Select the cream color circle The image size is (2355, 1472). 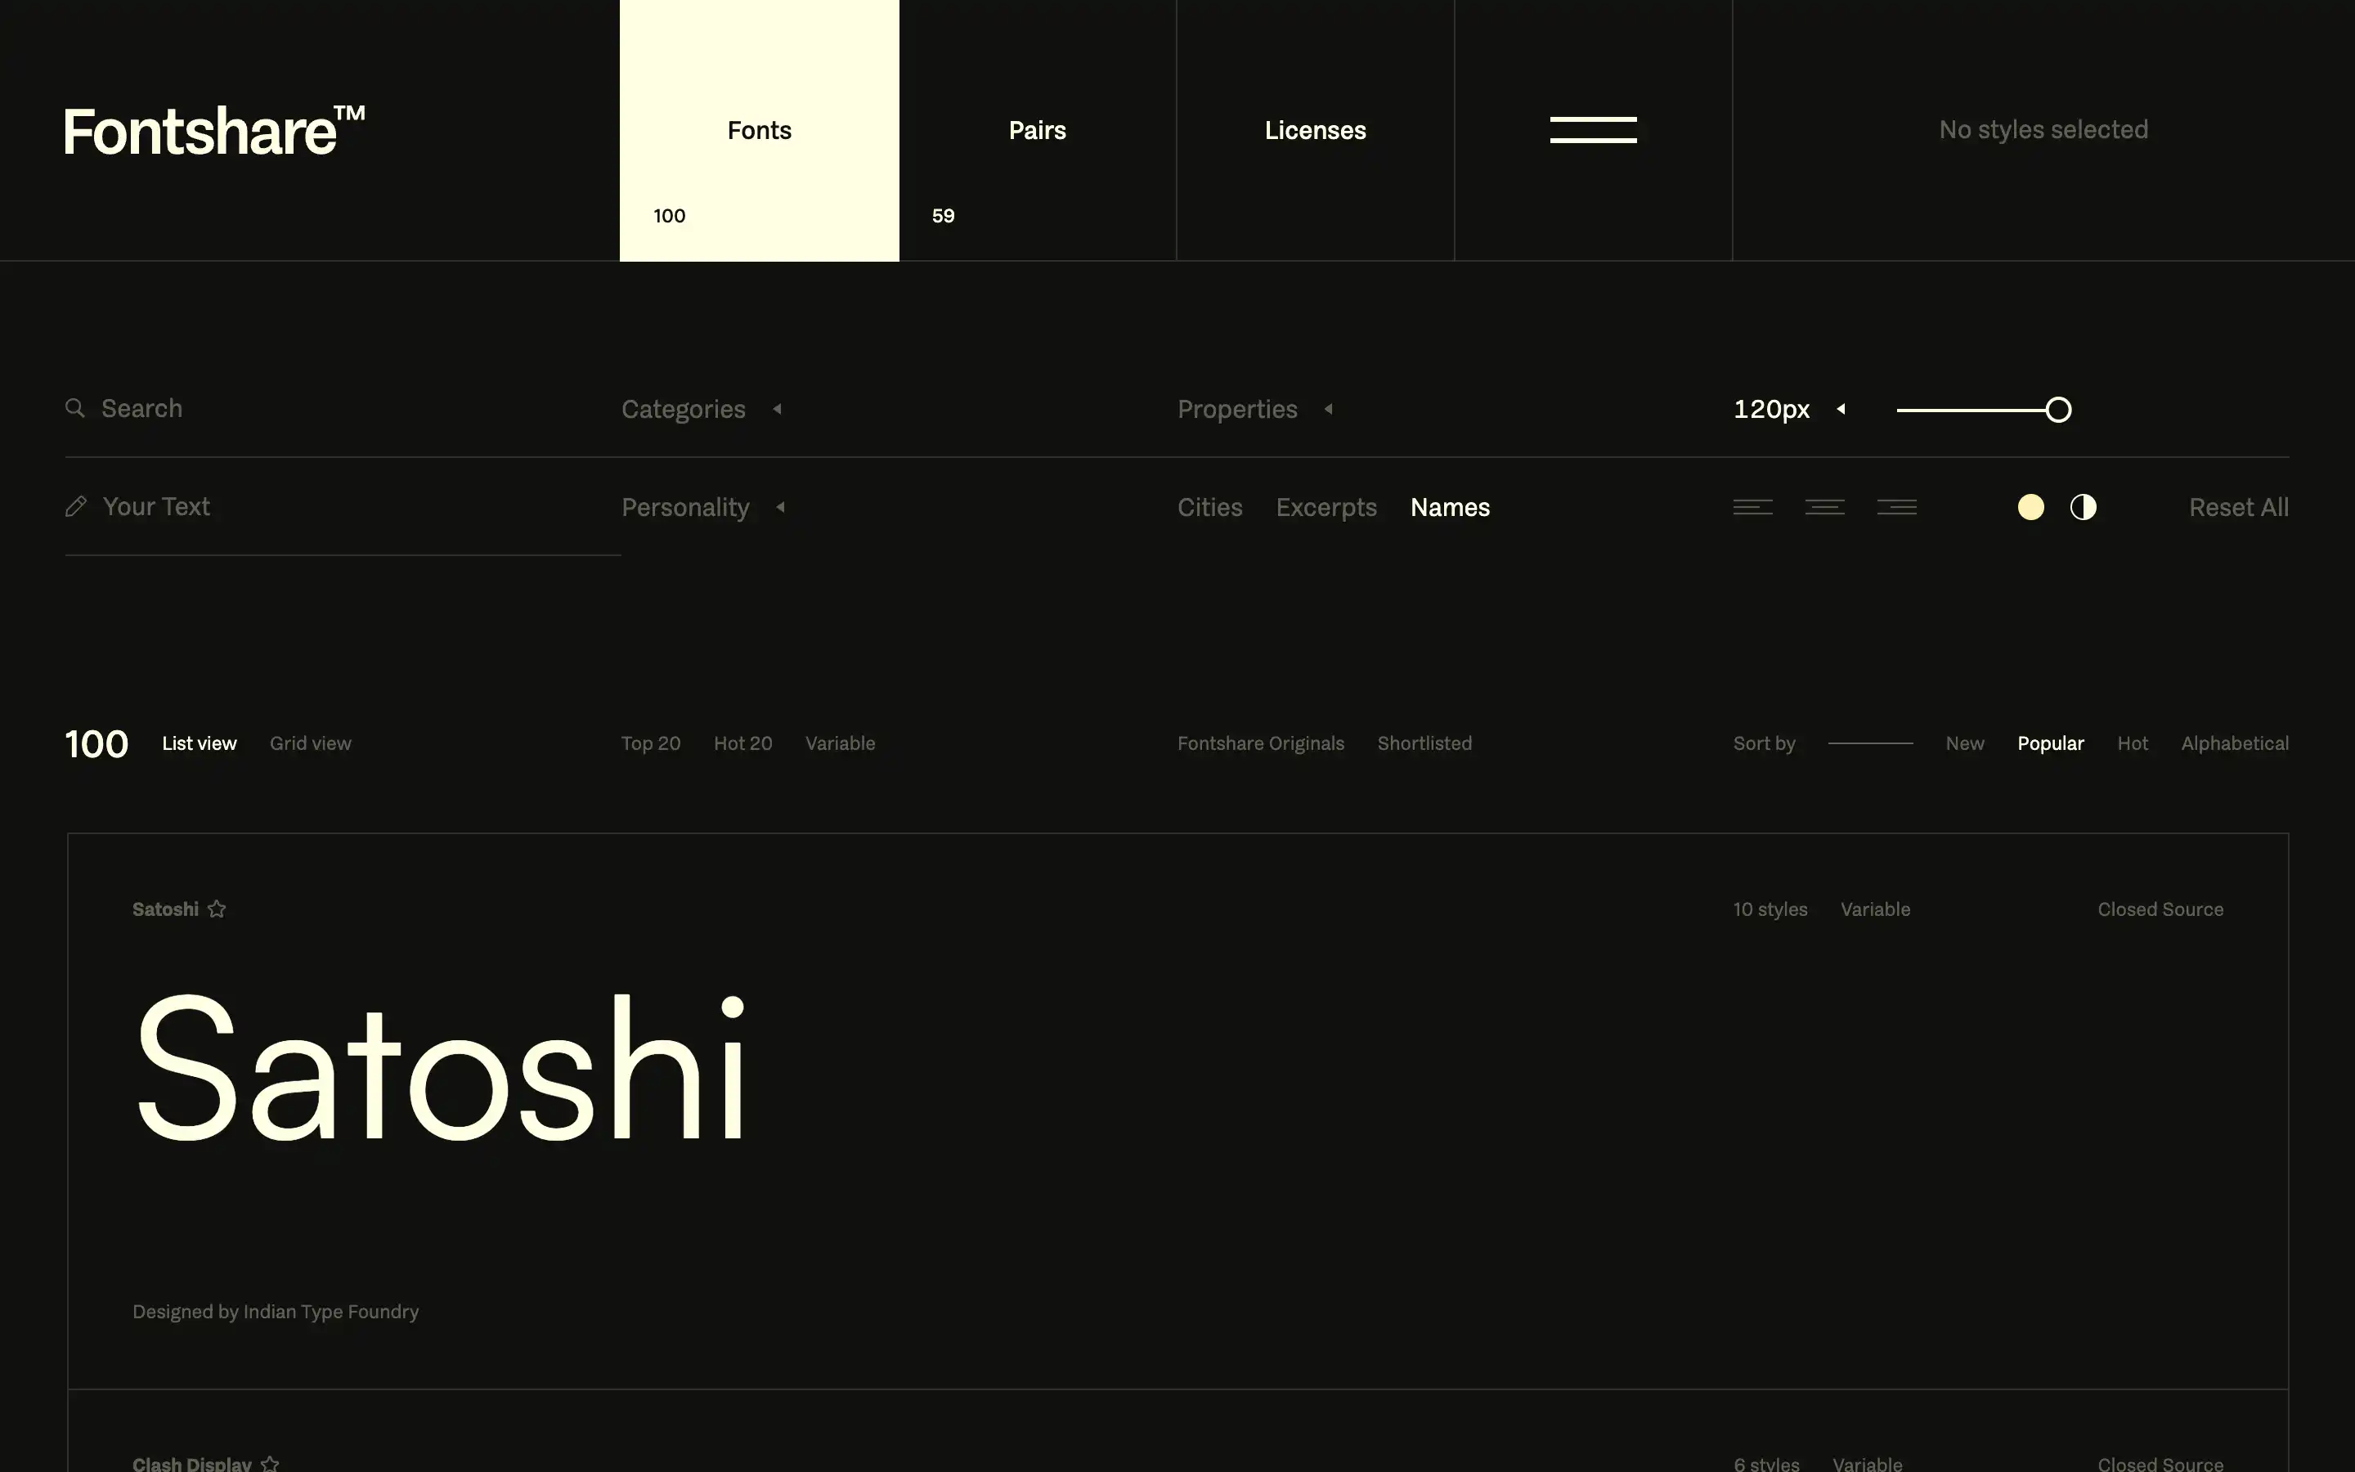(2031, 507)
